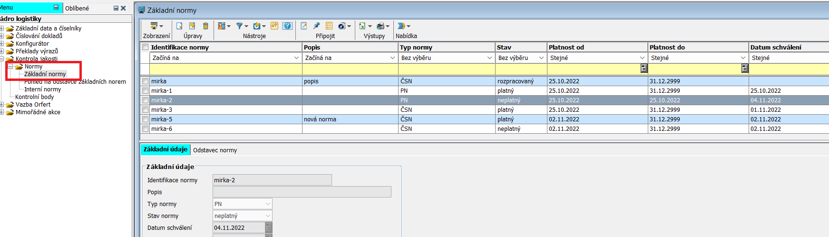The height and width of the screenshot is (237, 829).
Task: Click the orange sliders settings icon
Action: 274,26
